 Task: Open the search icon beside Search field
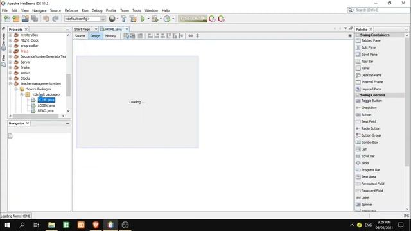[x=351, y=10]
